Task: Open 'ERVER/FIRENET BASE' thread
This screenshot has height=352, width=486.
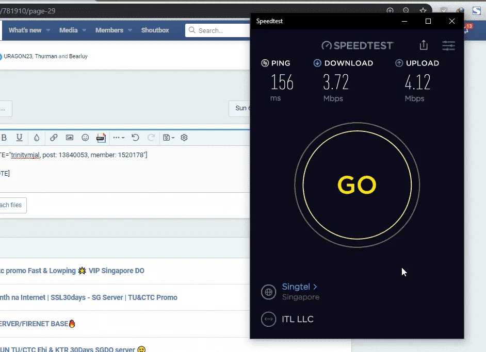Action: point(38,324)
